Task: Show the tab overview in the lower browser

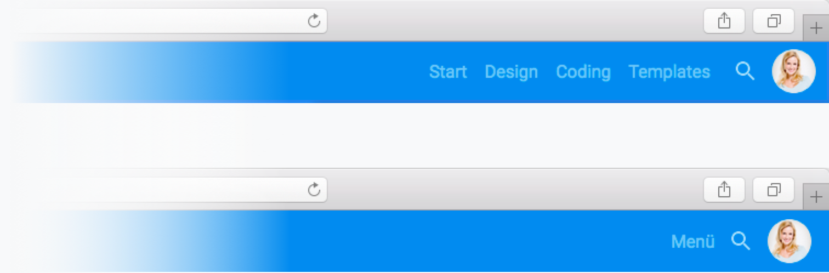Action: click(x=774, y=190)
